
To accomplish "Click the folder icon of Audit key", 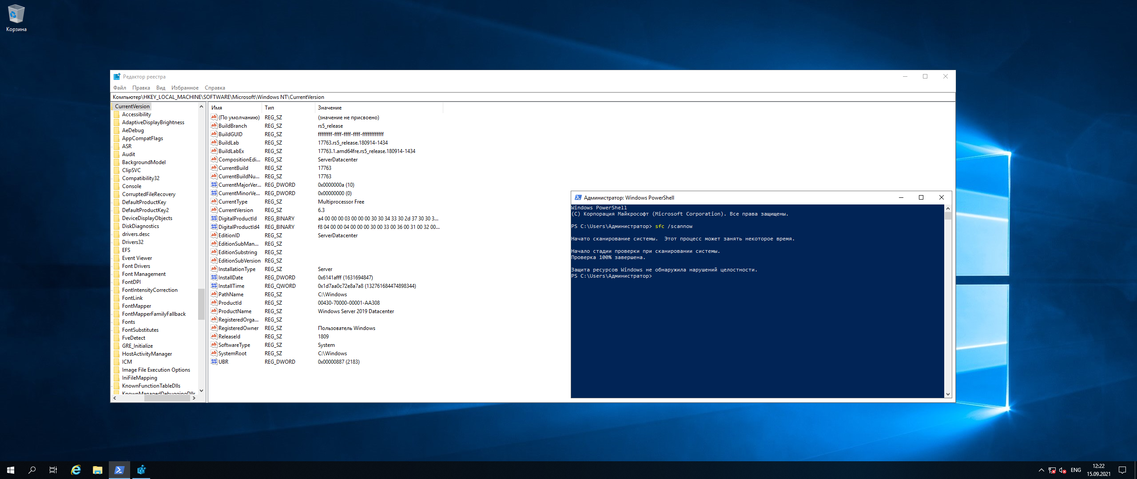I will [x=117, y=154].
